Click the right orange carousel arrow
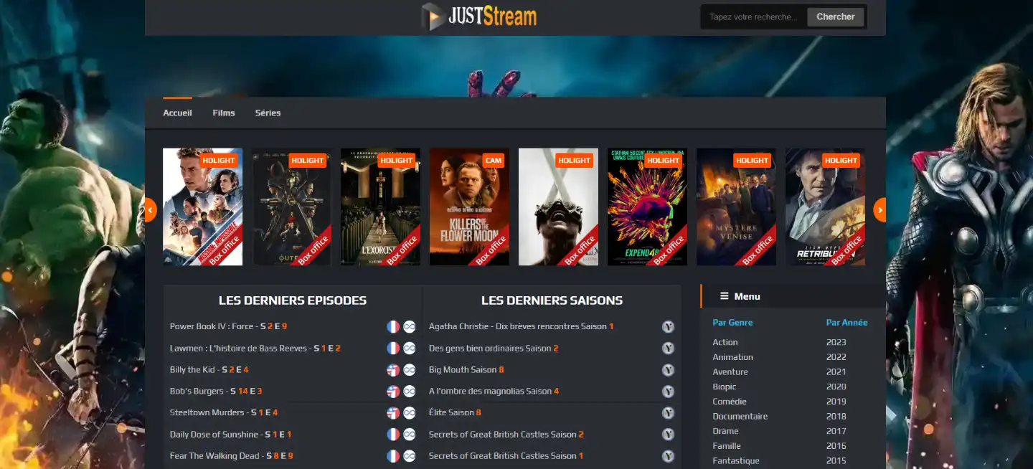 (879, 209)
